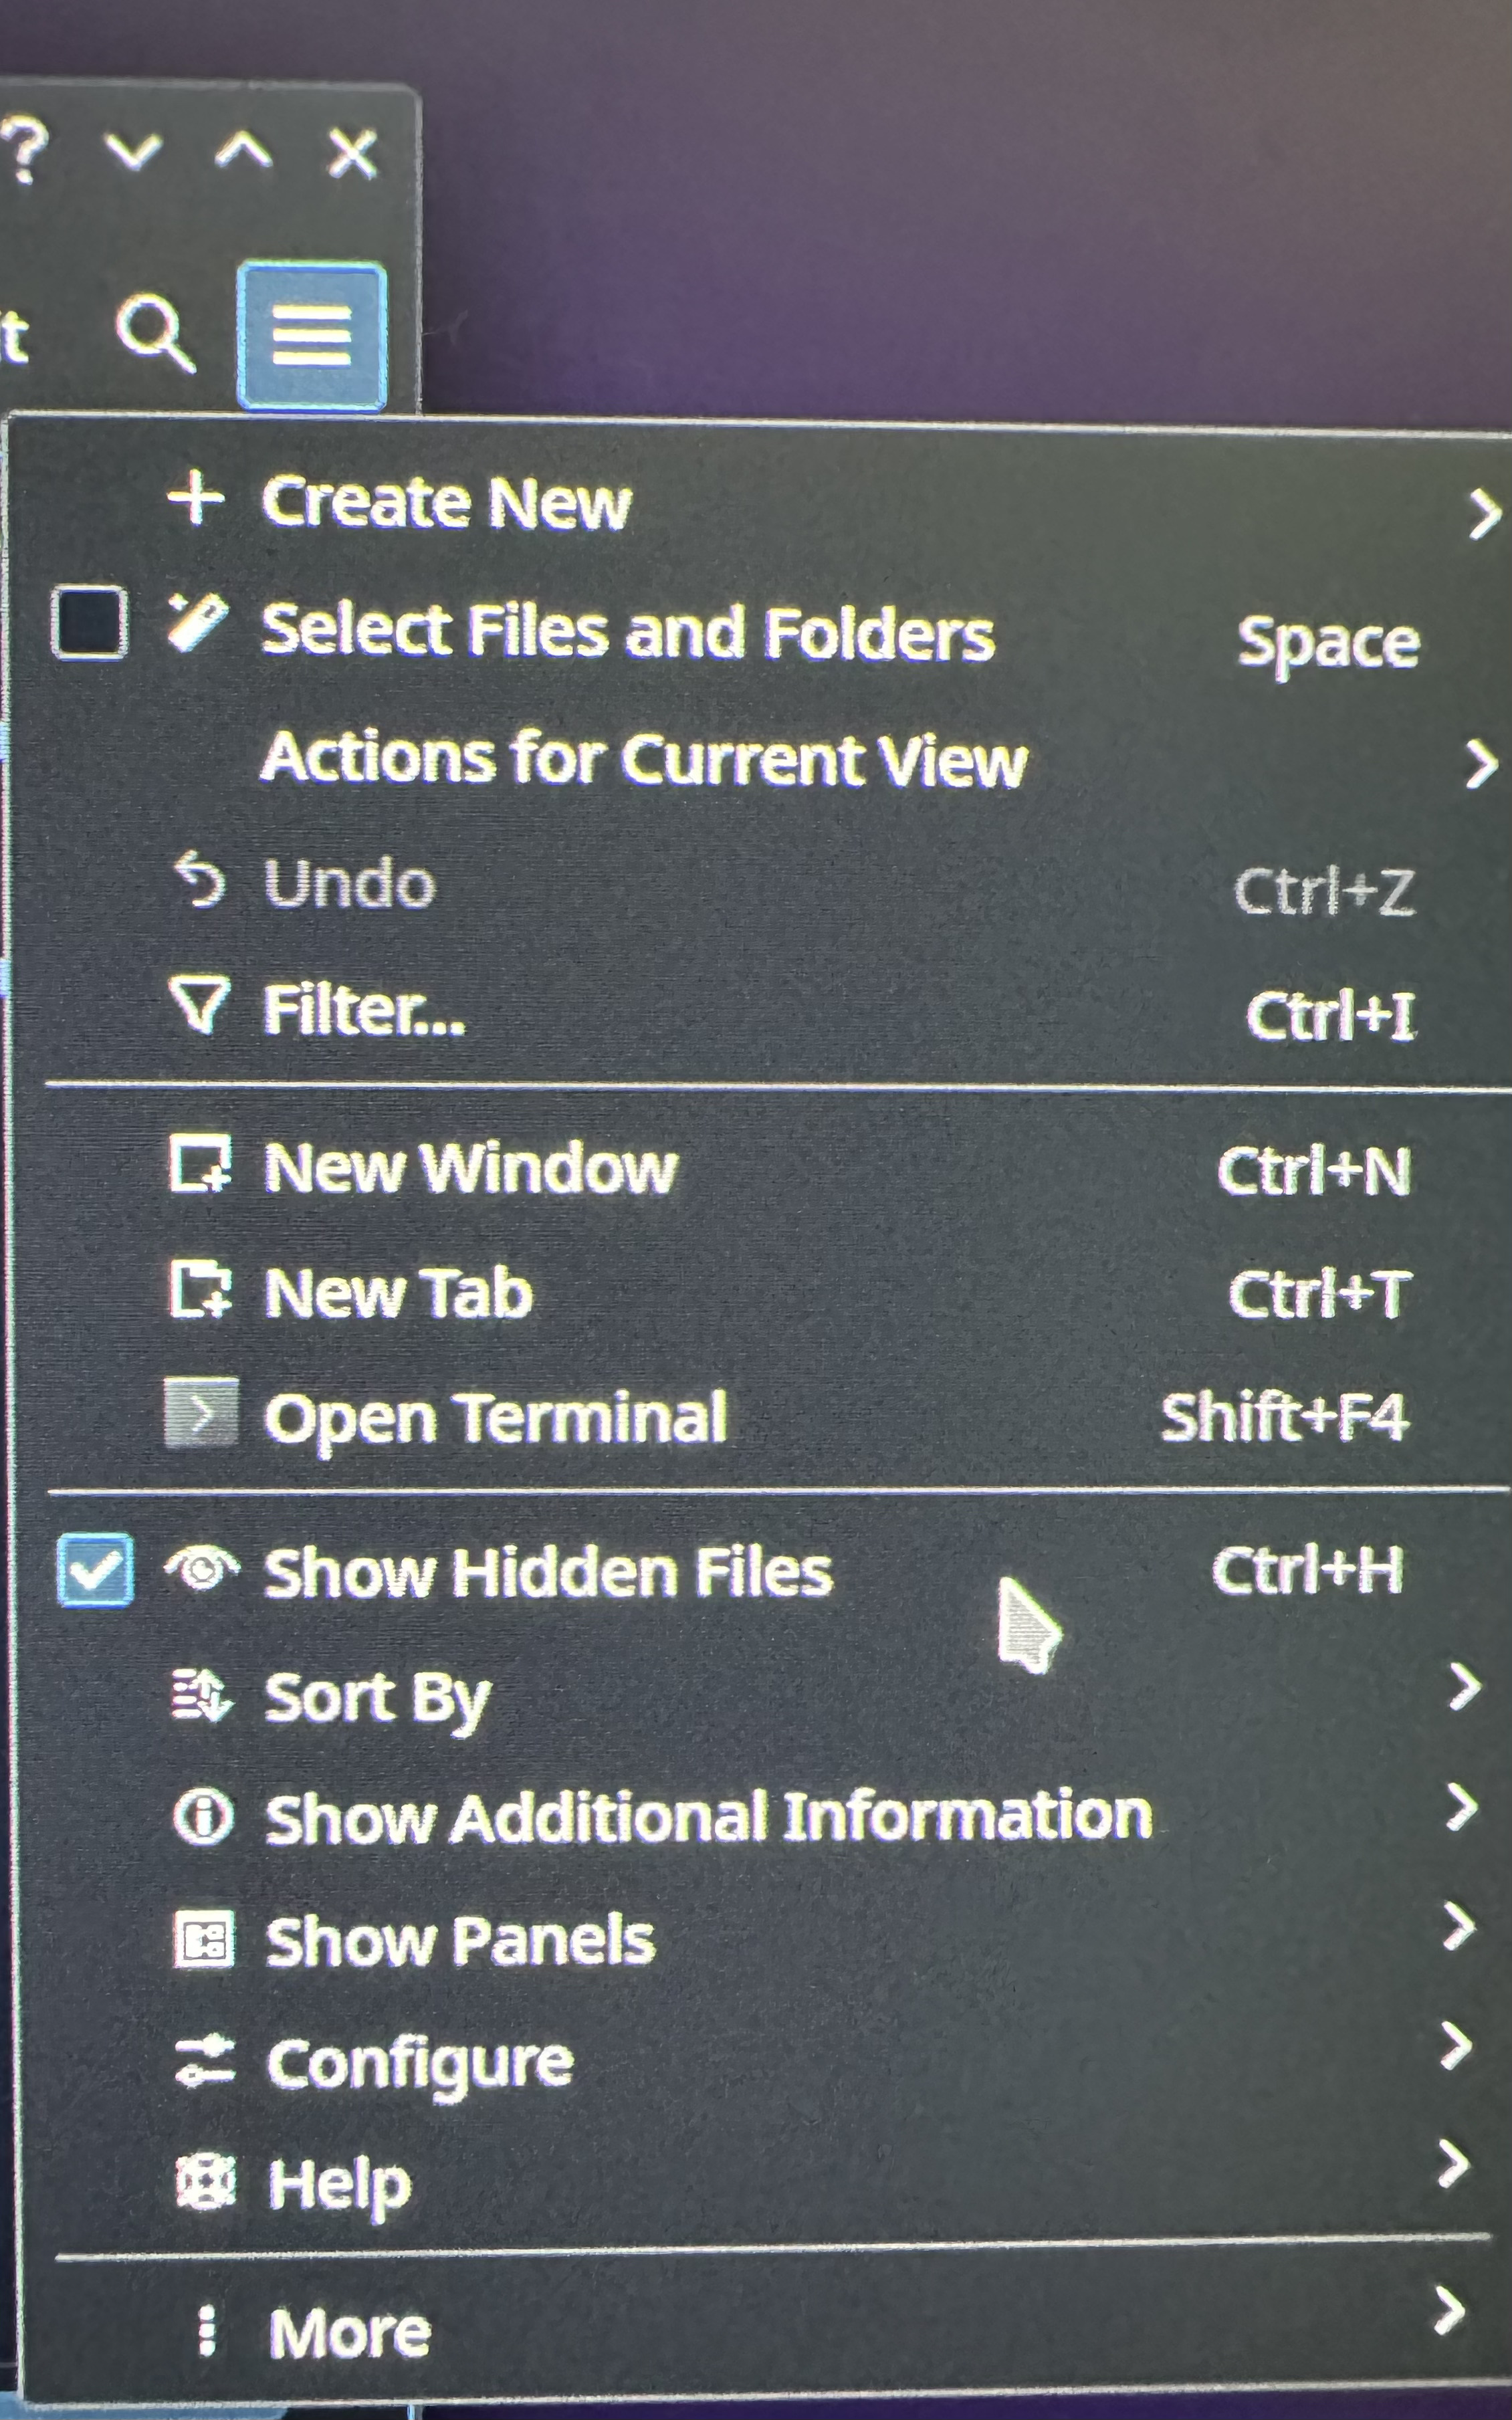Image resolution: width=1512 pixels, height=2420 pixels.
Task: Expand the Sort By submenu arrow
Action: (1464, 1688)
